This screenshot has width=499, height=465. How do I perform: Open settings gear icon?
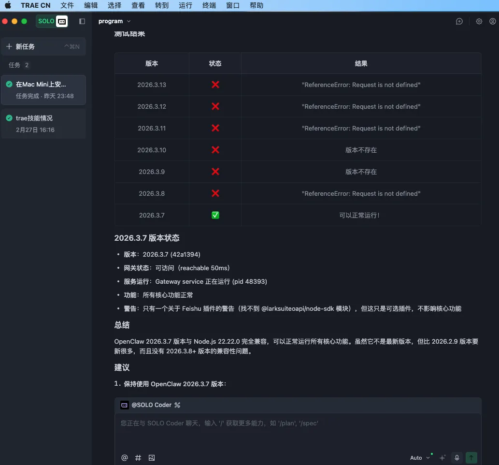click(x=479, y=21)
